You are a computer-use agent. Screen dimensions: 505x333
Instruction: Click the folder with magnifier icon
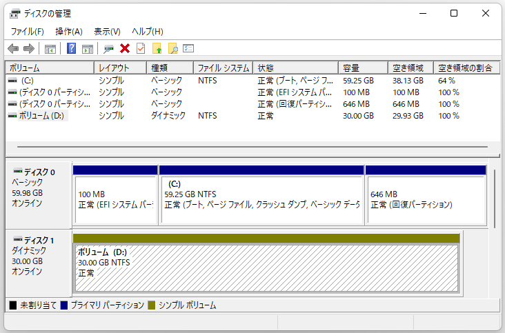tap(173, 48)
